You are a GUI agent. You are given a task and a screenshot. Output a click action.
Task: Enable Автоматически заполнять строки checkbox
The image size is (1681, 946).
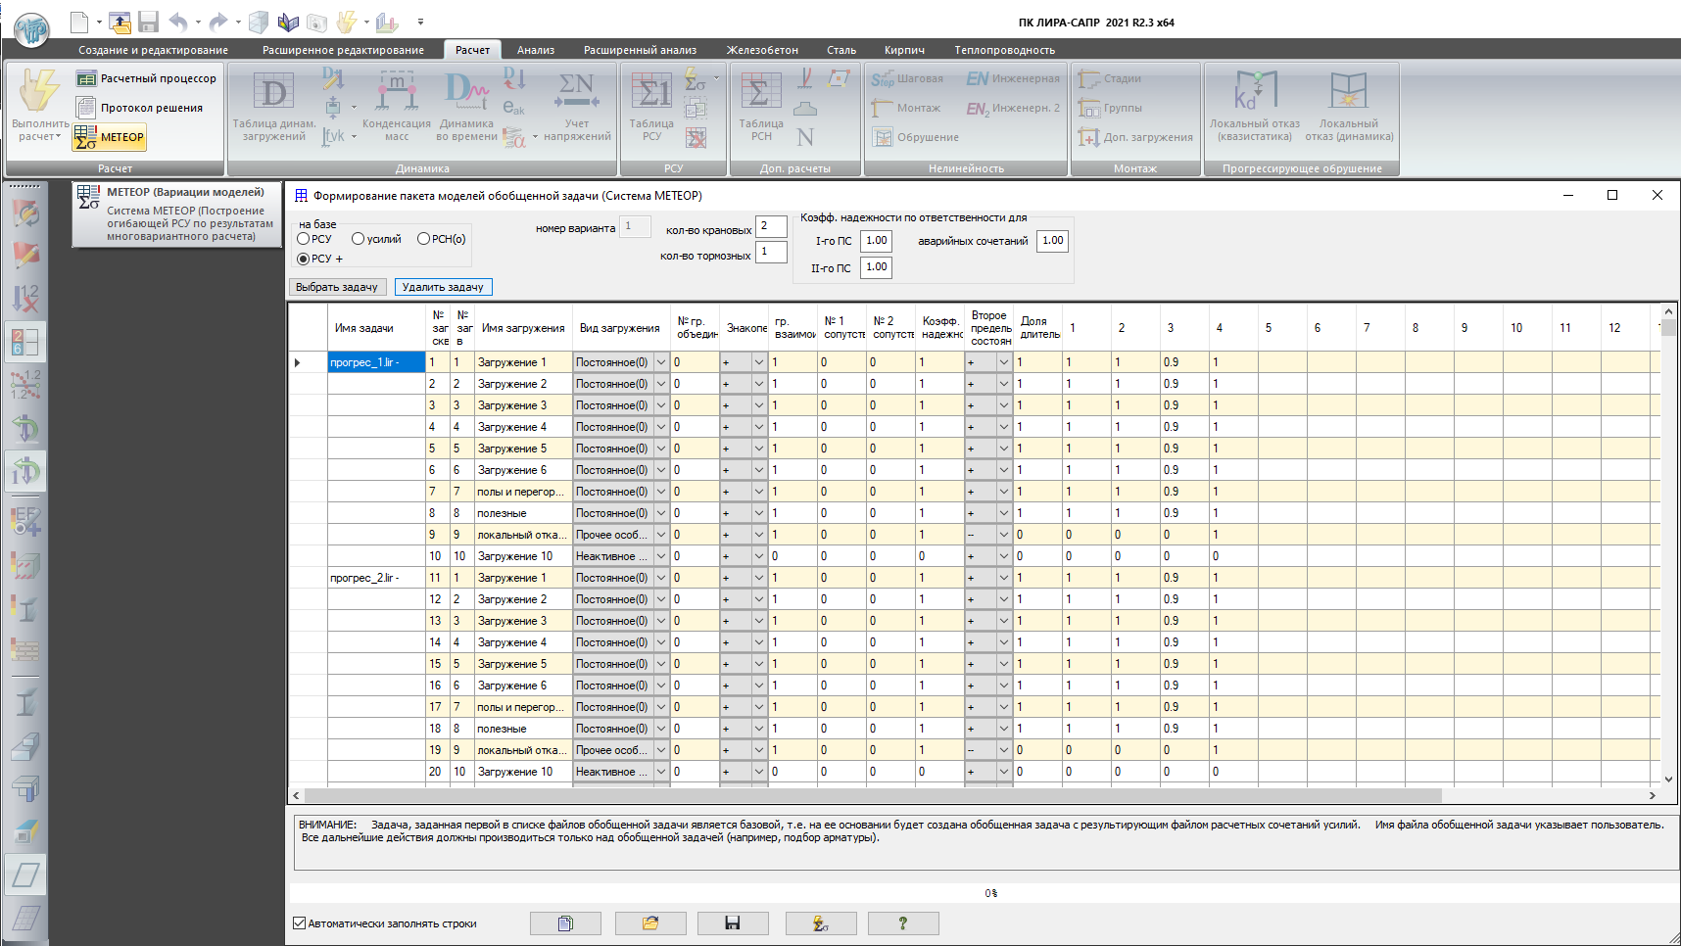pos(298,923)
